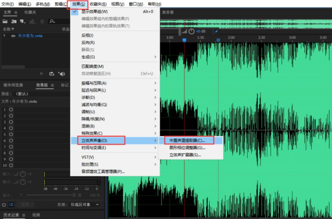Choose 反相(I) from the effects menu
332x219 pixels.
pyautogui.click(x=115, y=35)
